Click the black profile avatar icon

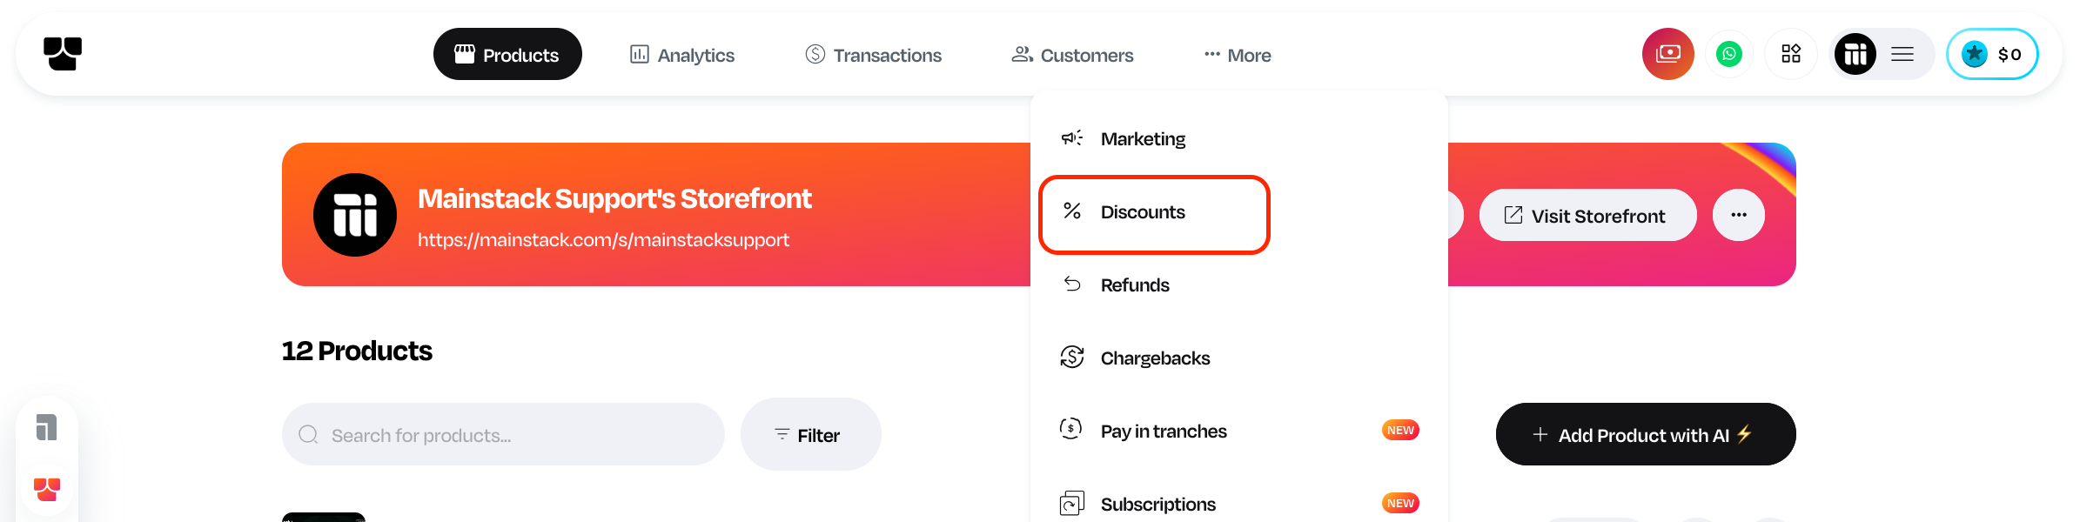(1855, 54)
